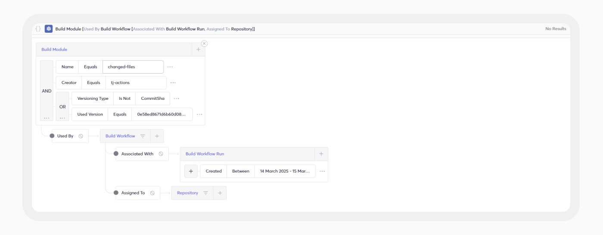Click the blue Build Module icon in header
This screenshot has width=603, height=235.
[49, 29]
